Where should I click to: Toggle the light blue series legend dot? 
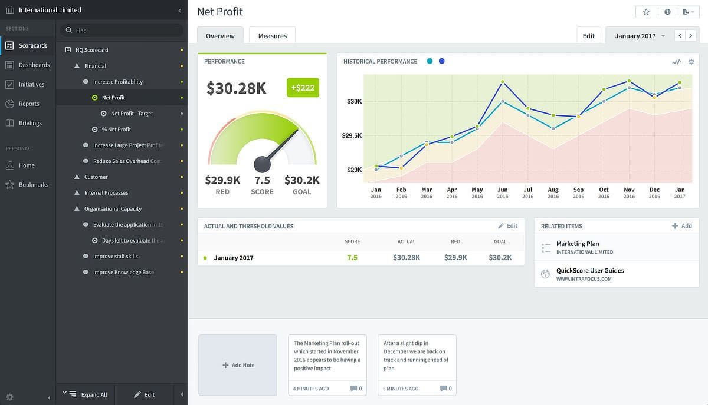(x=430, y=61)
